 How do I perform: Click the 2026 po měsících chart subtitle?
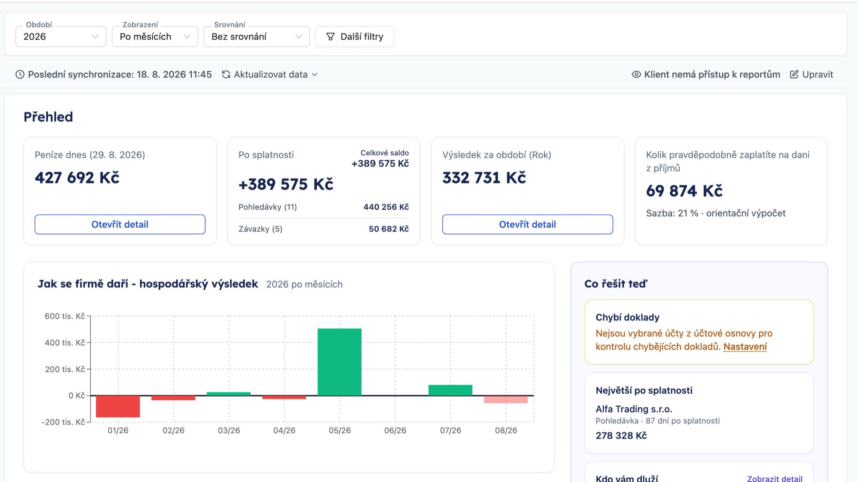coord(304,284)
